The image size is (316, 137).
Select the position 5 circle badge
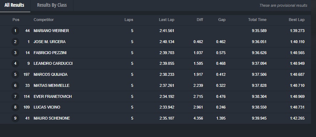coord(15,74)
